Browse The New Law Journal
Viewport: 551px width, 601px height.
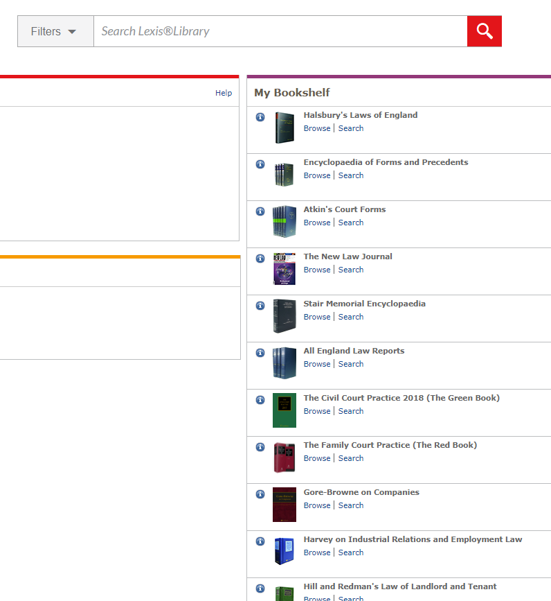(317, 270)
